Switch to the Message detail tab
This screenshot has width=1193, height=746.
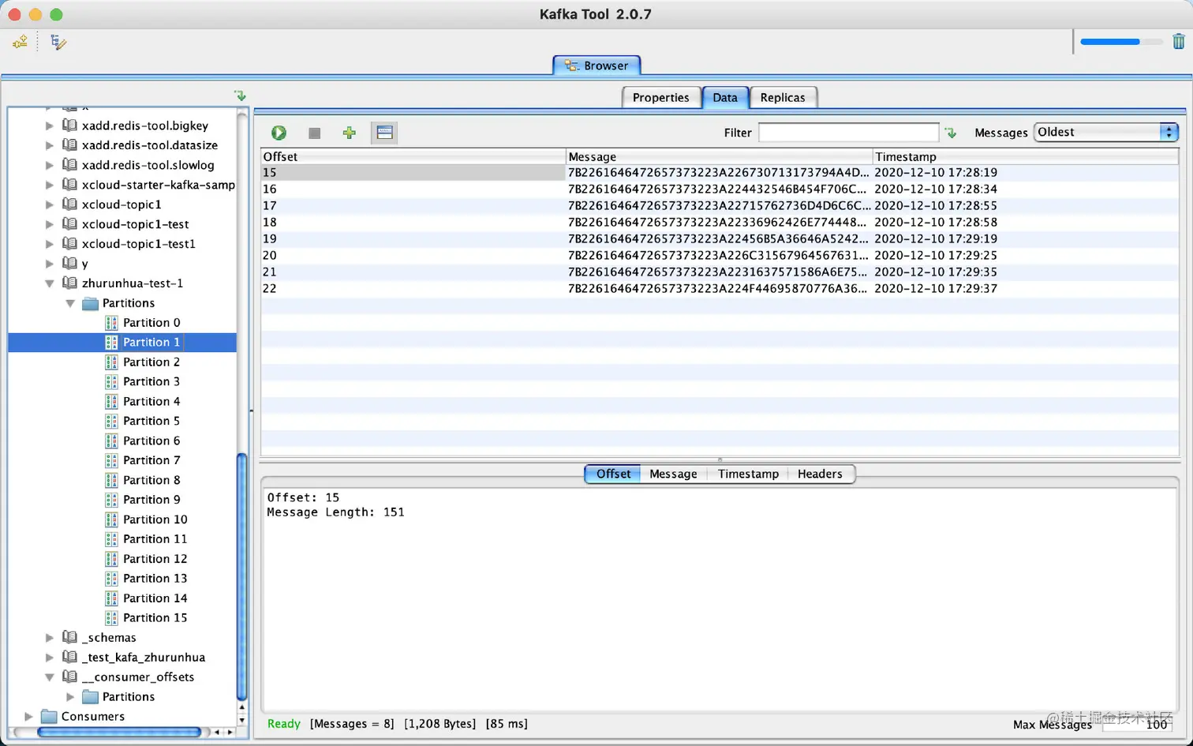(x=673, y=474)
